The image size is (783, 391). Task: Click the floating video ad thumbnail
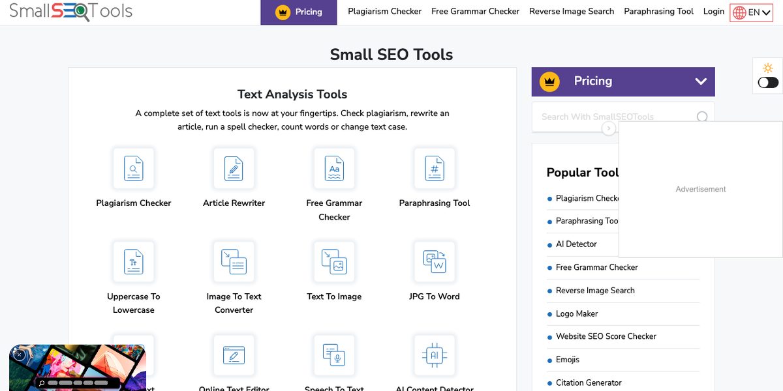[78, 368]
